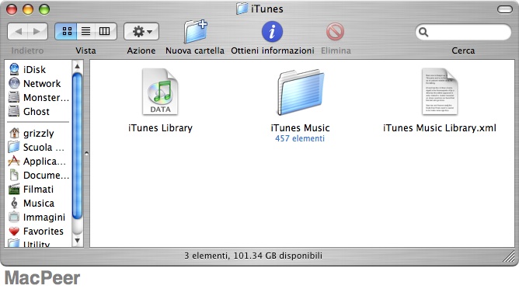This screenshot has width=519, height=289.
Task: Click the search magnifying glass icon
Action: point(423,32)
